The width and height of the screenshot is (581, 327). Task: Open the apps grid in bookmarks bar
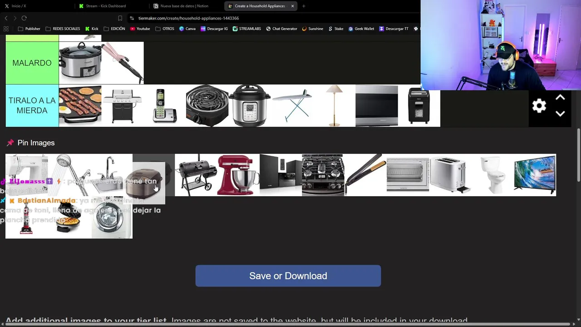click(6, 29)
